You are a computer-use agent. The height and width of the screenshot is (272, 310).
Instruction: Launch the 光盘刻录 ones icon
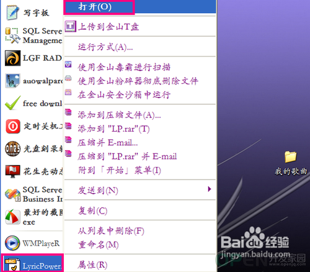pos(13,148)
